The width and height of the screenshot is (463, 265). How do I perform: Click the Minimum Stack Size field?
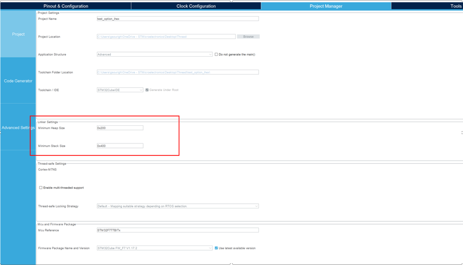click(120, 146)
